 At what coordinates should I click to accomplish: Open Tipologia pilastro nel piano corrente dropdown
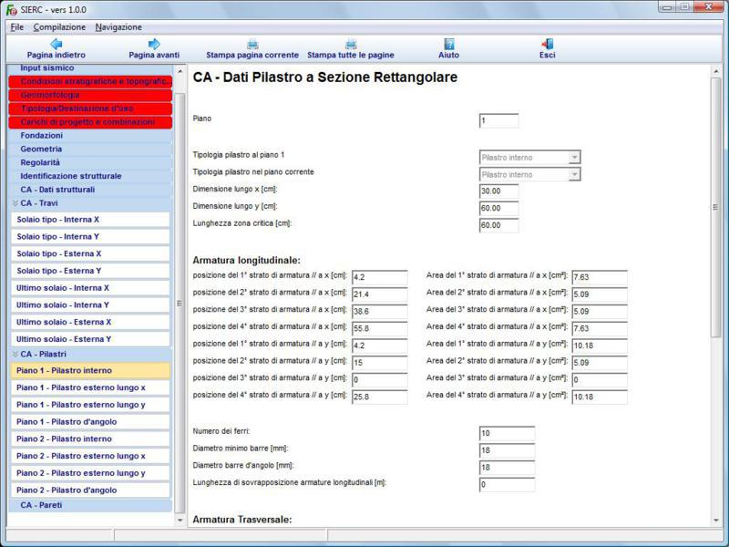click(575, 174)
